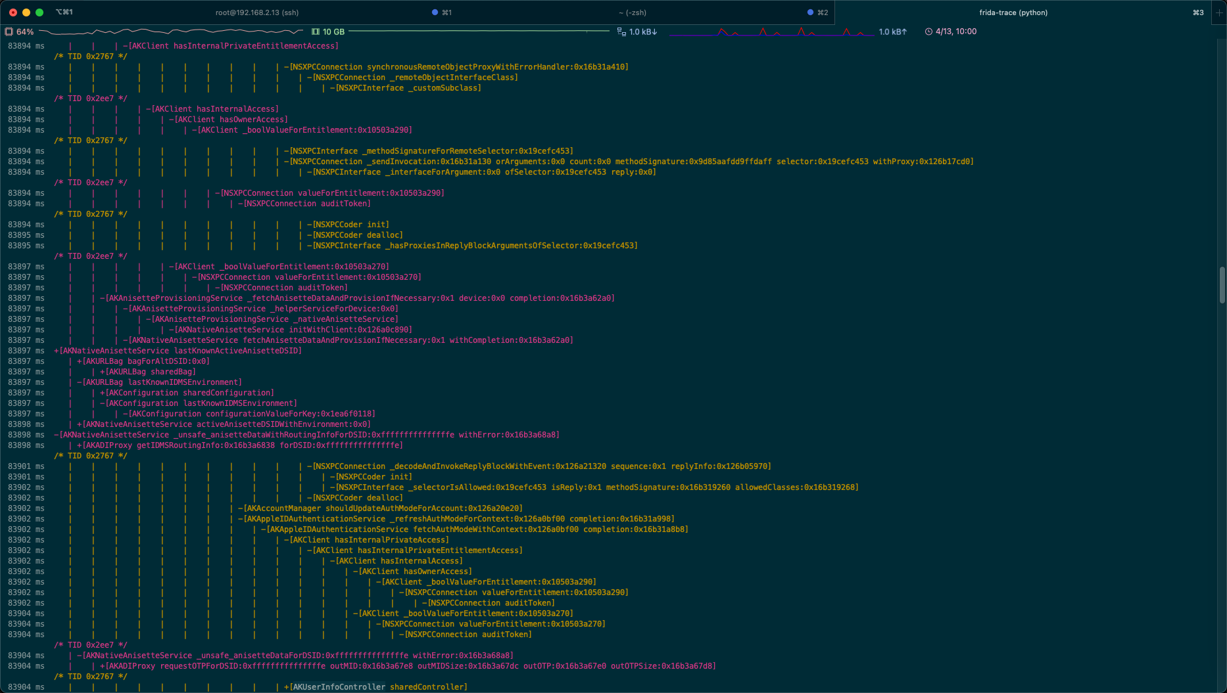Click the 4/13, 10:00 date and time
Viewport: 1227px width, 693px height.
click(956, 32)
